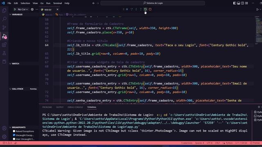Open the Terminal menu
262x147 pixels.
(x=57, y=3)
